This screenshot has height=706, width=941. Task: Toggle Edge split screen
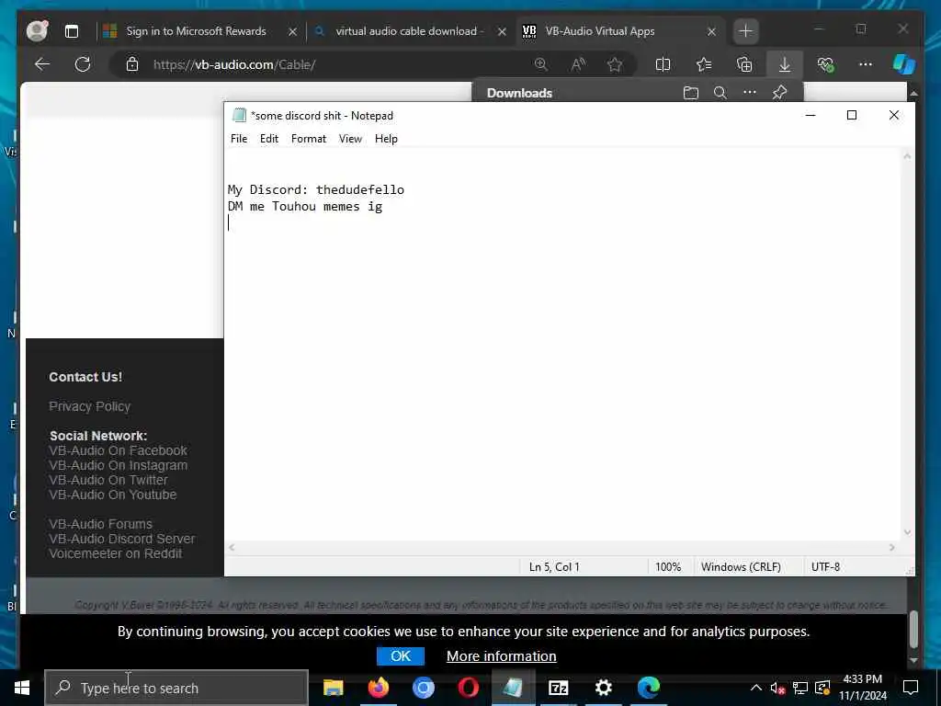tap(663, 64)
